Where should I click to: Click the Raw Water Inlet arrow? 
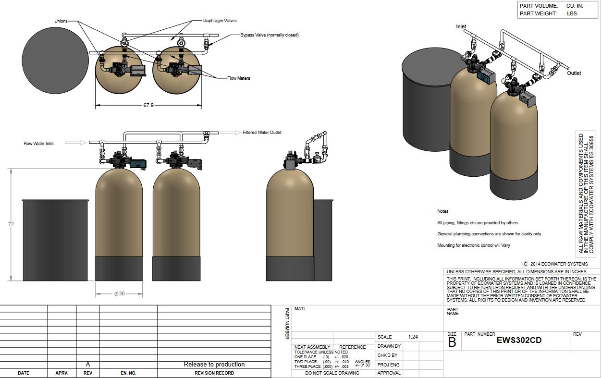coord(75,143)
